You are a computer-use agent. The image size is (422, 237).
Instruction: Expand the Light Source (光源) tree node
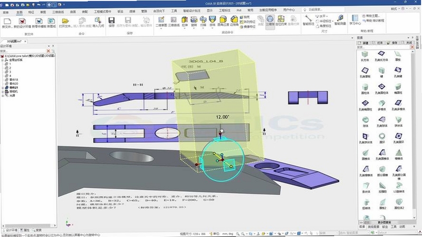(3, 96)
